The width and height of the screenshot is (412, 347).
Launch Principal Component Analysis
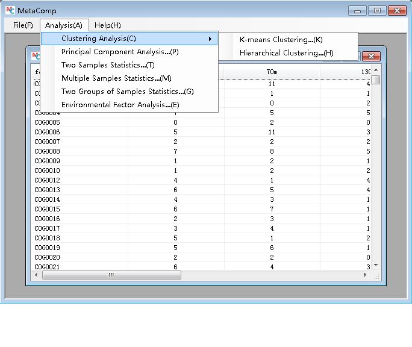(120, 52)
